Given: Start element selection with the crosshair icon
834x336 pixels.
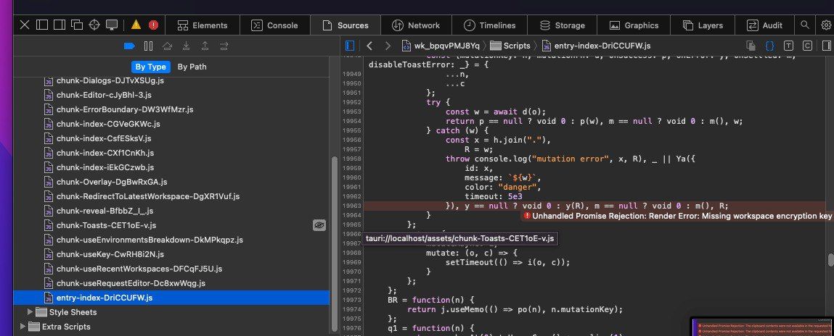Looking at the screenshot, I should [x=94, y=25].
